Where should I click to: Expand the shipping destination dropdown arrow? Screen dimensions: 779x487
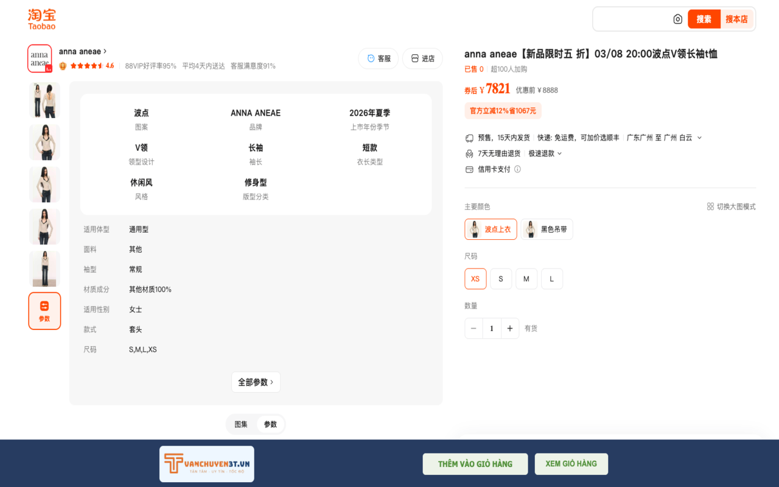coord(699,138)
